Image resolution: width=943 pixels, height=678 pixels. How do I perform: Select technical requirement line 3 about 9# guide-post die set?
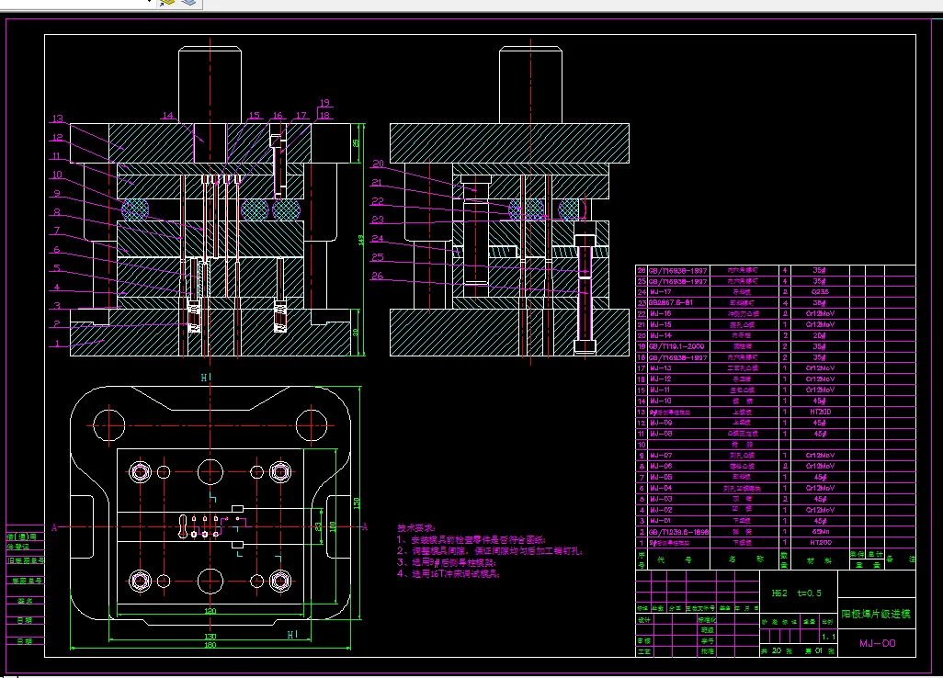(x=446, y=562)
